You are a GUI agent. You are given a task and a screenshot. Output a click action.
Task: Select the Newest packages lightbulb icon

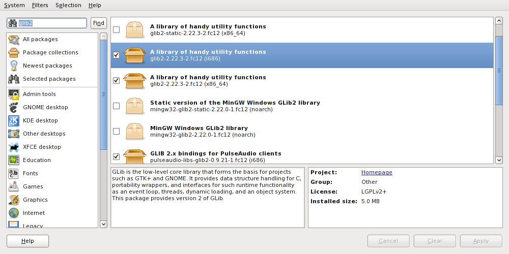(14, 66)
